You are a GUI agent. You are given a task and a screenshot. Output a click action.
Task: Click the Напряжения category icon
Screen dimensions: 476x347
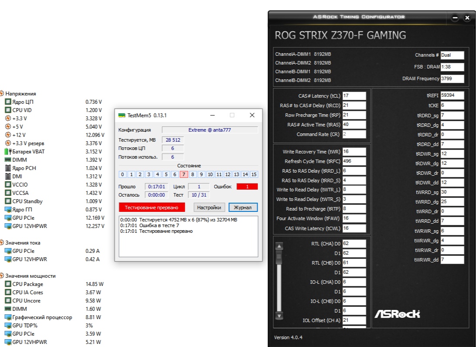point(1,93)
